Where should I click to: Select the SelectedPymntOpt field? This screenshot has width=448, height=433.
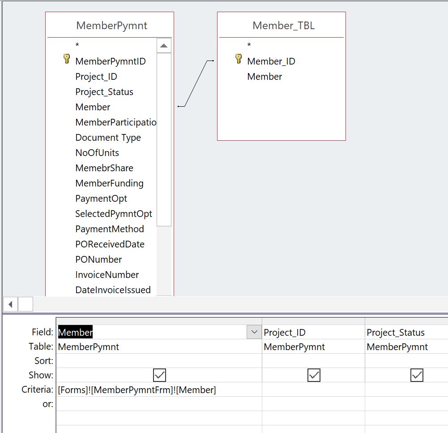114,214
